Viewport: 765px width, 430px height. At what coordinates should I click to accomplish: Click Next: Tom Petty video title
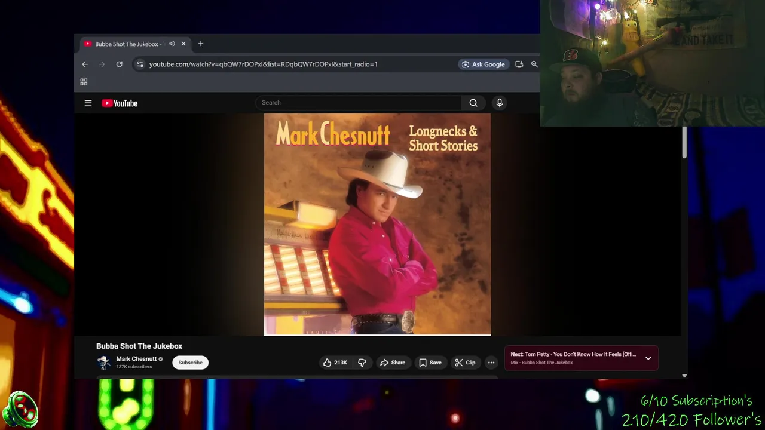[573, 354]
